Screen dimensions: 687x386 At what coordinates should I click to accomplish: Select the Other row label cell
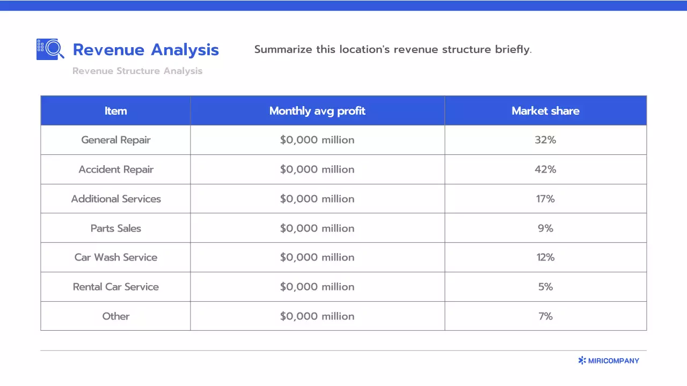tap(115, 316)
